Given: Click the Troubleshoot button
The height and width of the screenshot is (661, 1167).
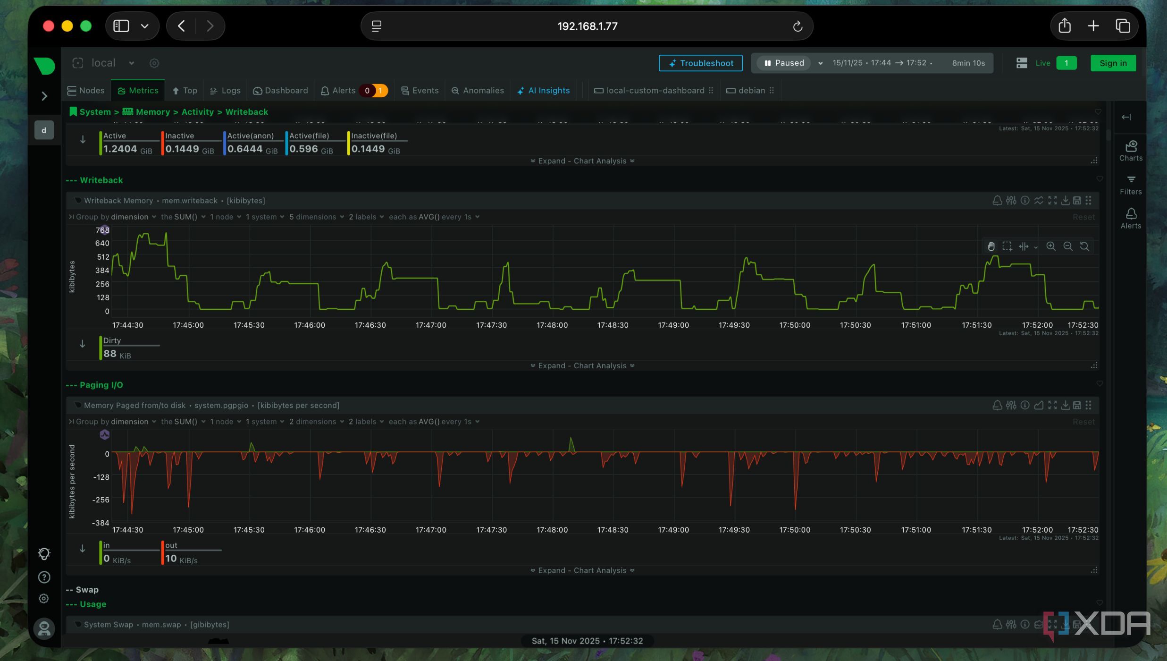Looking at the screenshot, I should (x=701, y=63).
